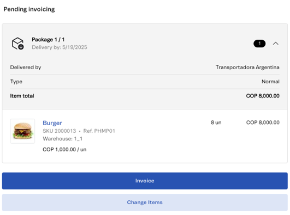Click the Normal delivery type value
290x215 pixels.
[270, 82]
